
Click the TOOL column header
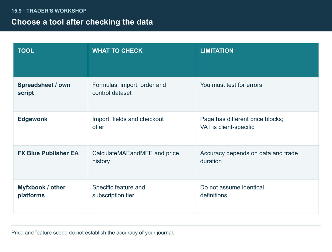pos(51,60)
